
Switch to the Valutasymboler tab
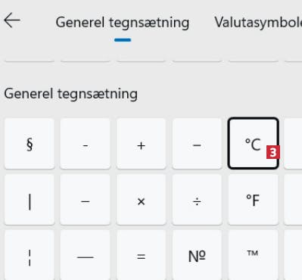pyautogui.click(x=258, y=23)
